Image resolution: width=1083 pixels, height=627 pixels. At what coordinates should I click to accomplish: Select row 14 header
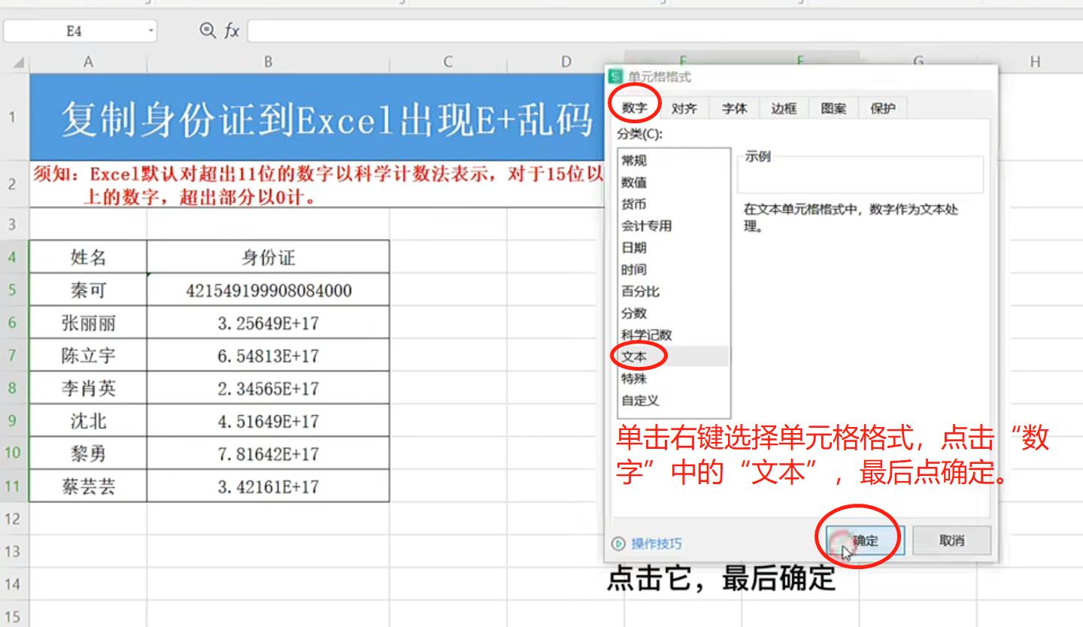14,584
